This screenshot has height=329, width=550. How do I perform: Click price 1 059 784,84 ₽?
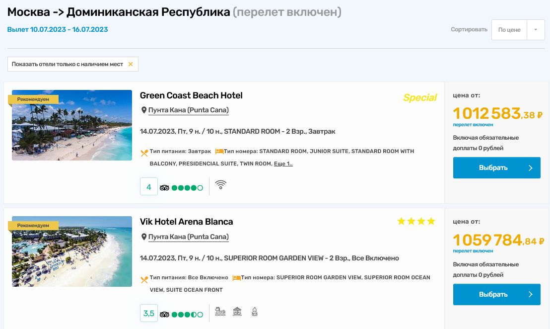pyautogui.click(x=498, y=240)
